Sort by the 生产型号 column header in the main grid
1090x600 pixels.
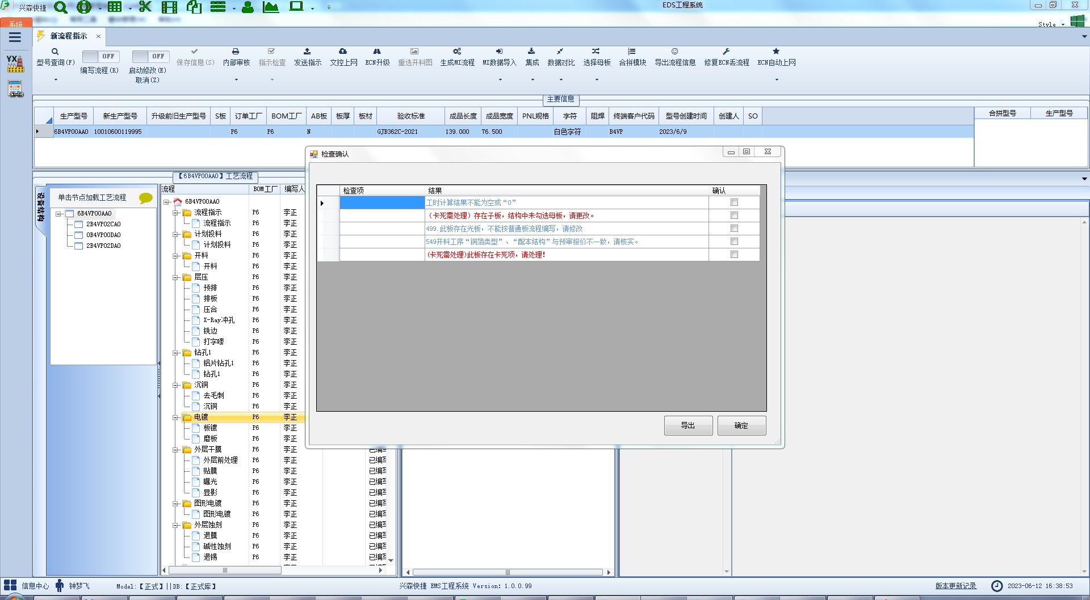click(x=74, y=116)
